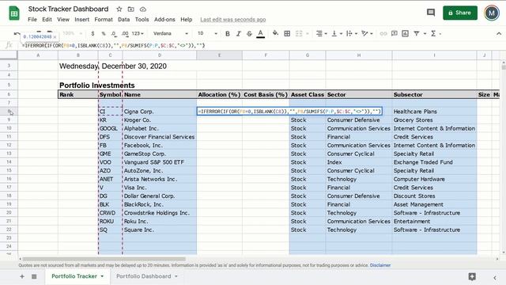The image size is (506, 285).
Task: Toggle bold formatting
Action: [228, 33]
